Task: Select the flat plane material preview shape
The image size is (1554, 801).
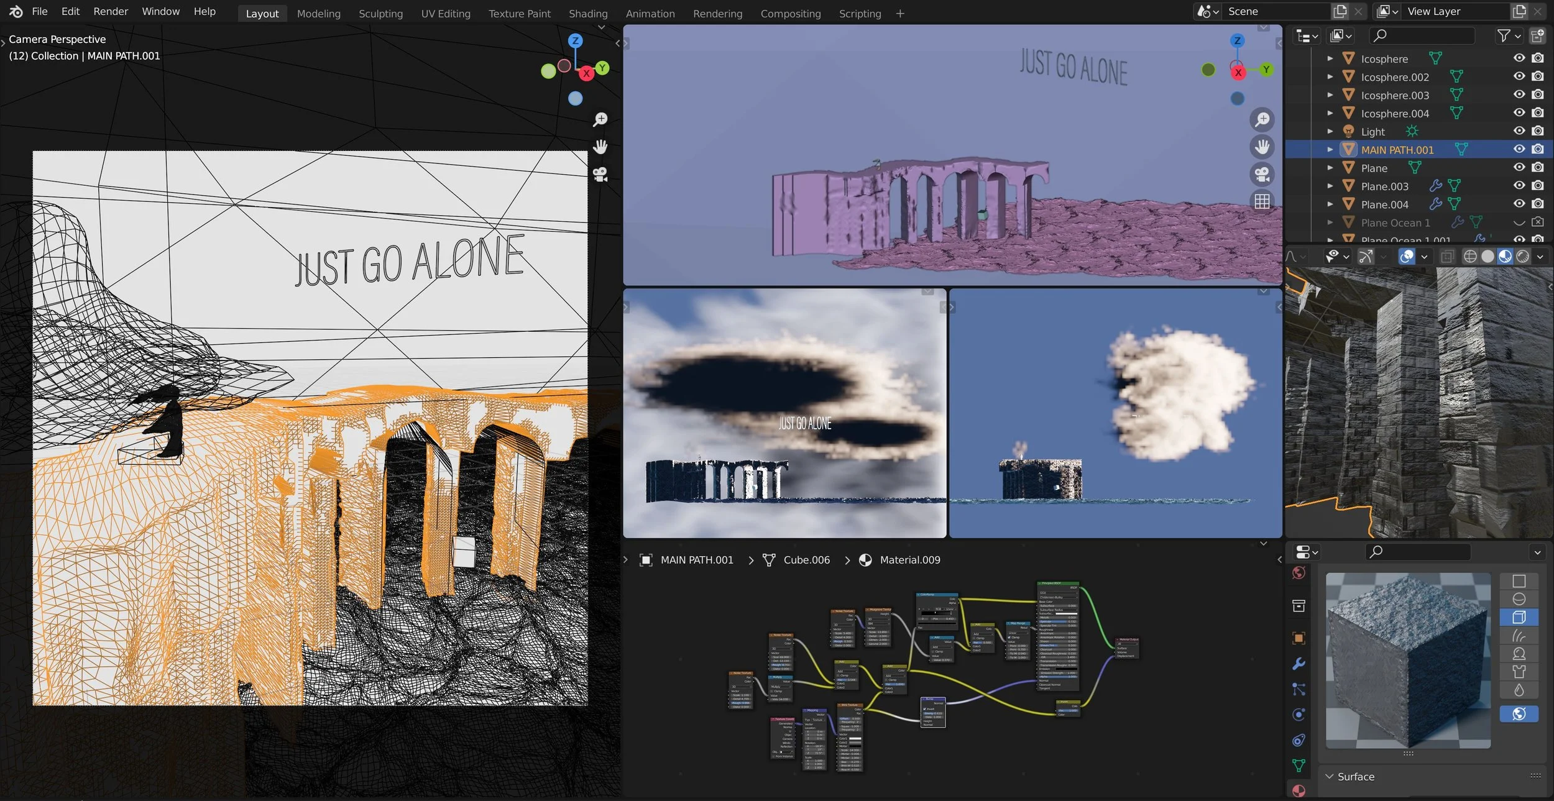Action: [1519, 581]
